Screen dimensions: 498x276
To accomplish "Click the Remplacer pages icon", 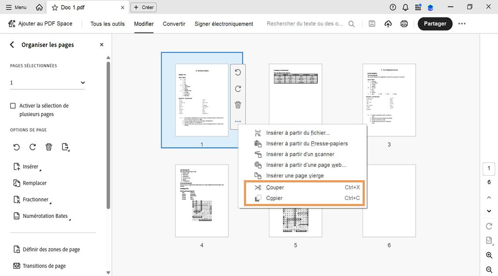I will [x=16, y=183].
